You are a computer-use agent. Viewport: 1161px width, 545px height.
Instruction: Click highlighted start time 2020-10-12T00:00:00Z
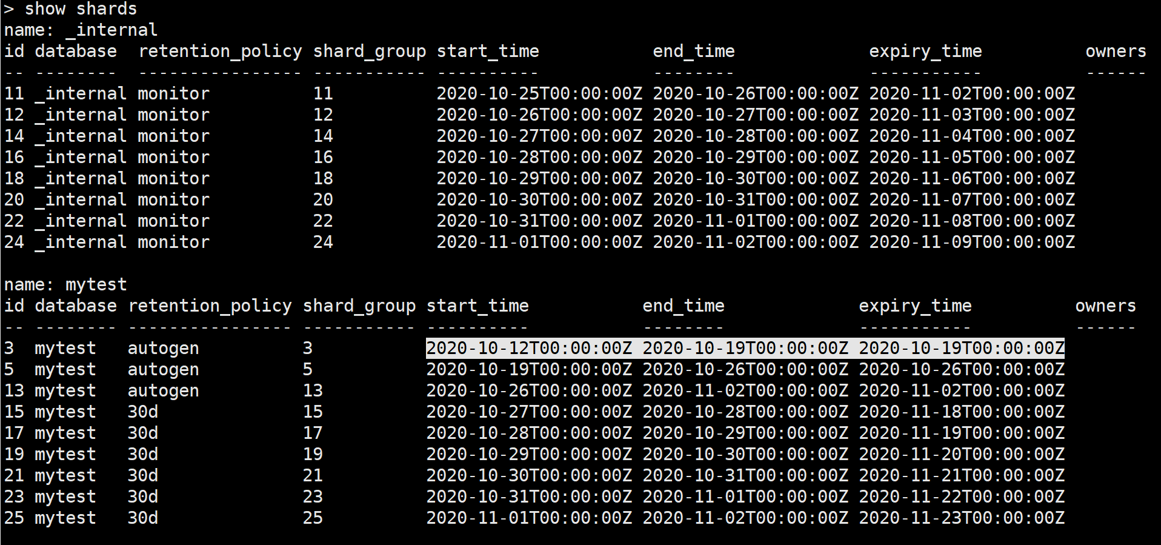tap(528, 349)
